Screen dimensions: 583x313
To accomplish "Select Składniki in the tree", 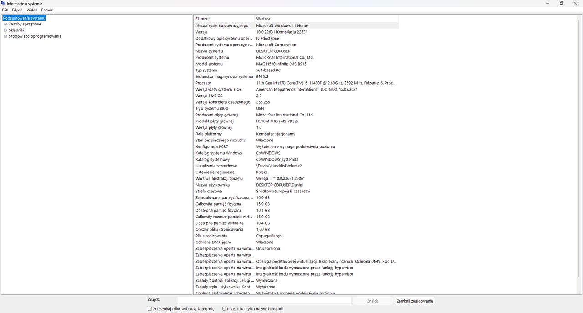I will pos(16,30).
